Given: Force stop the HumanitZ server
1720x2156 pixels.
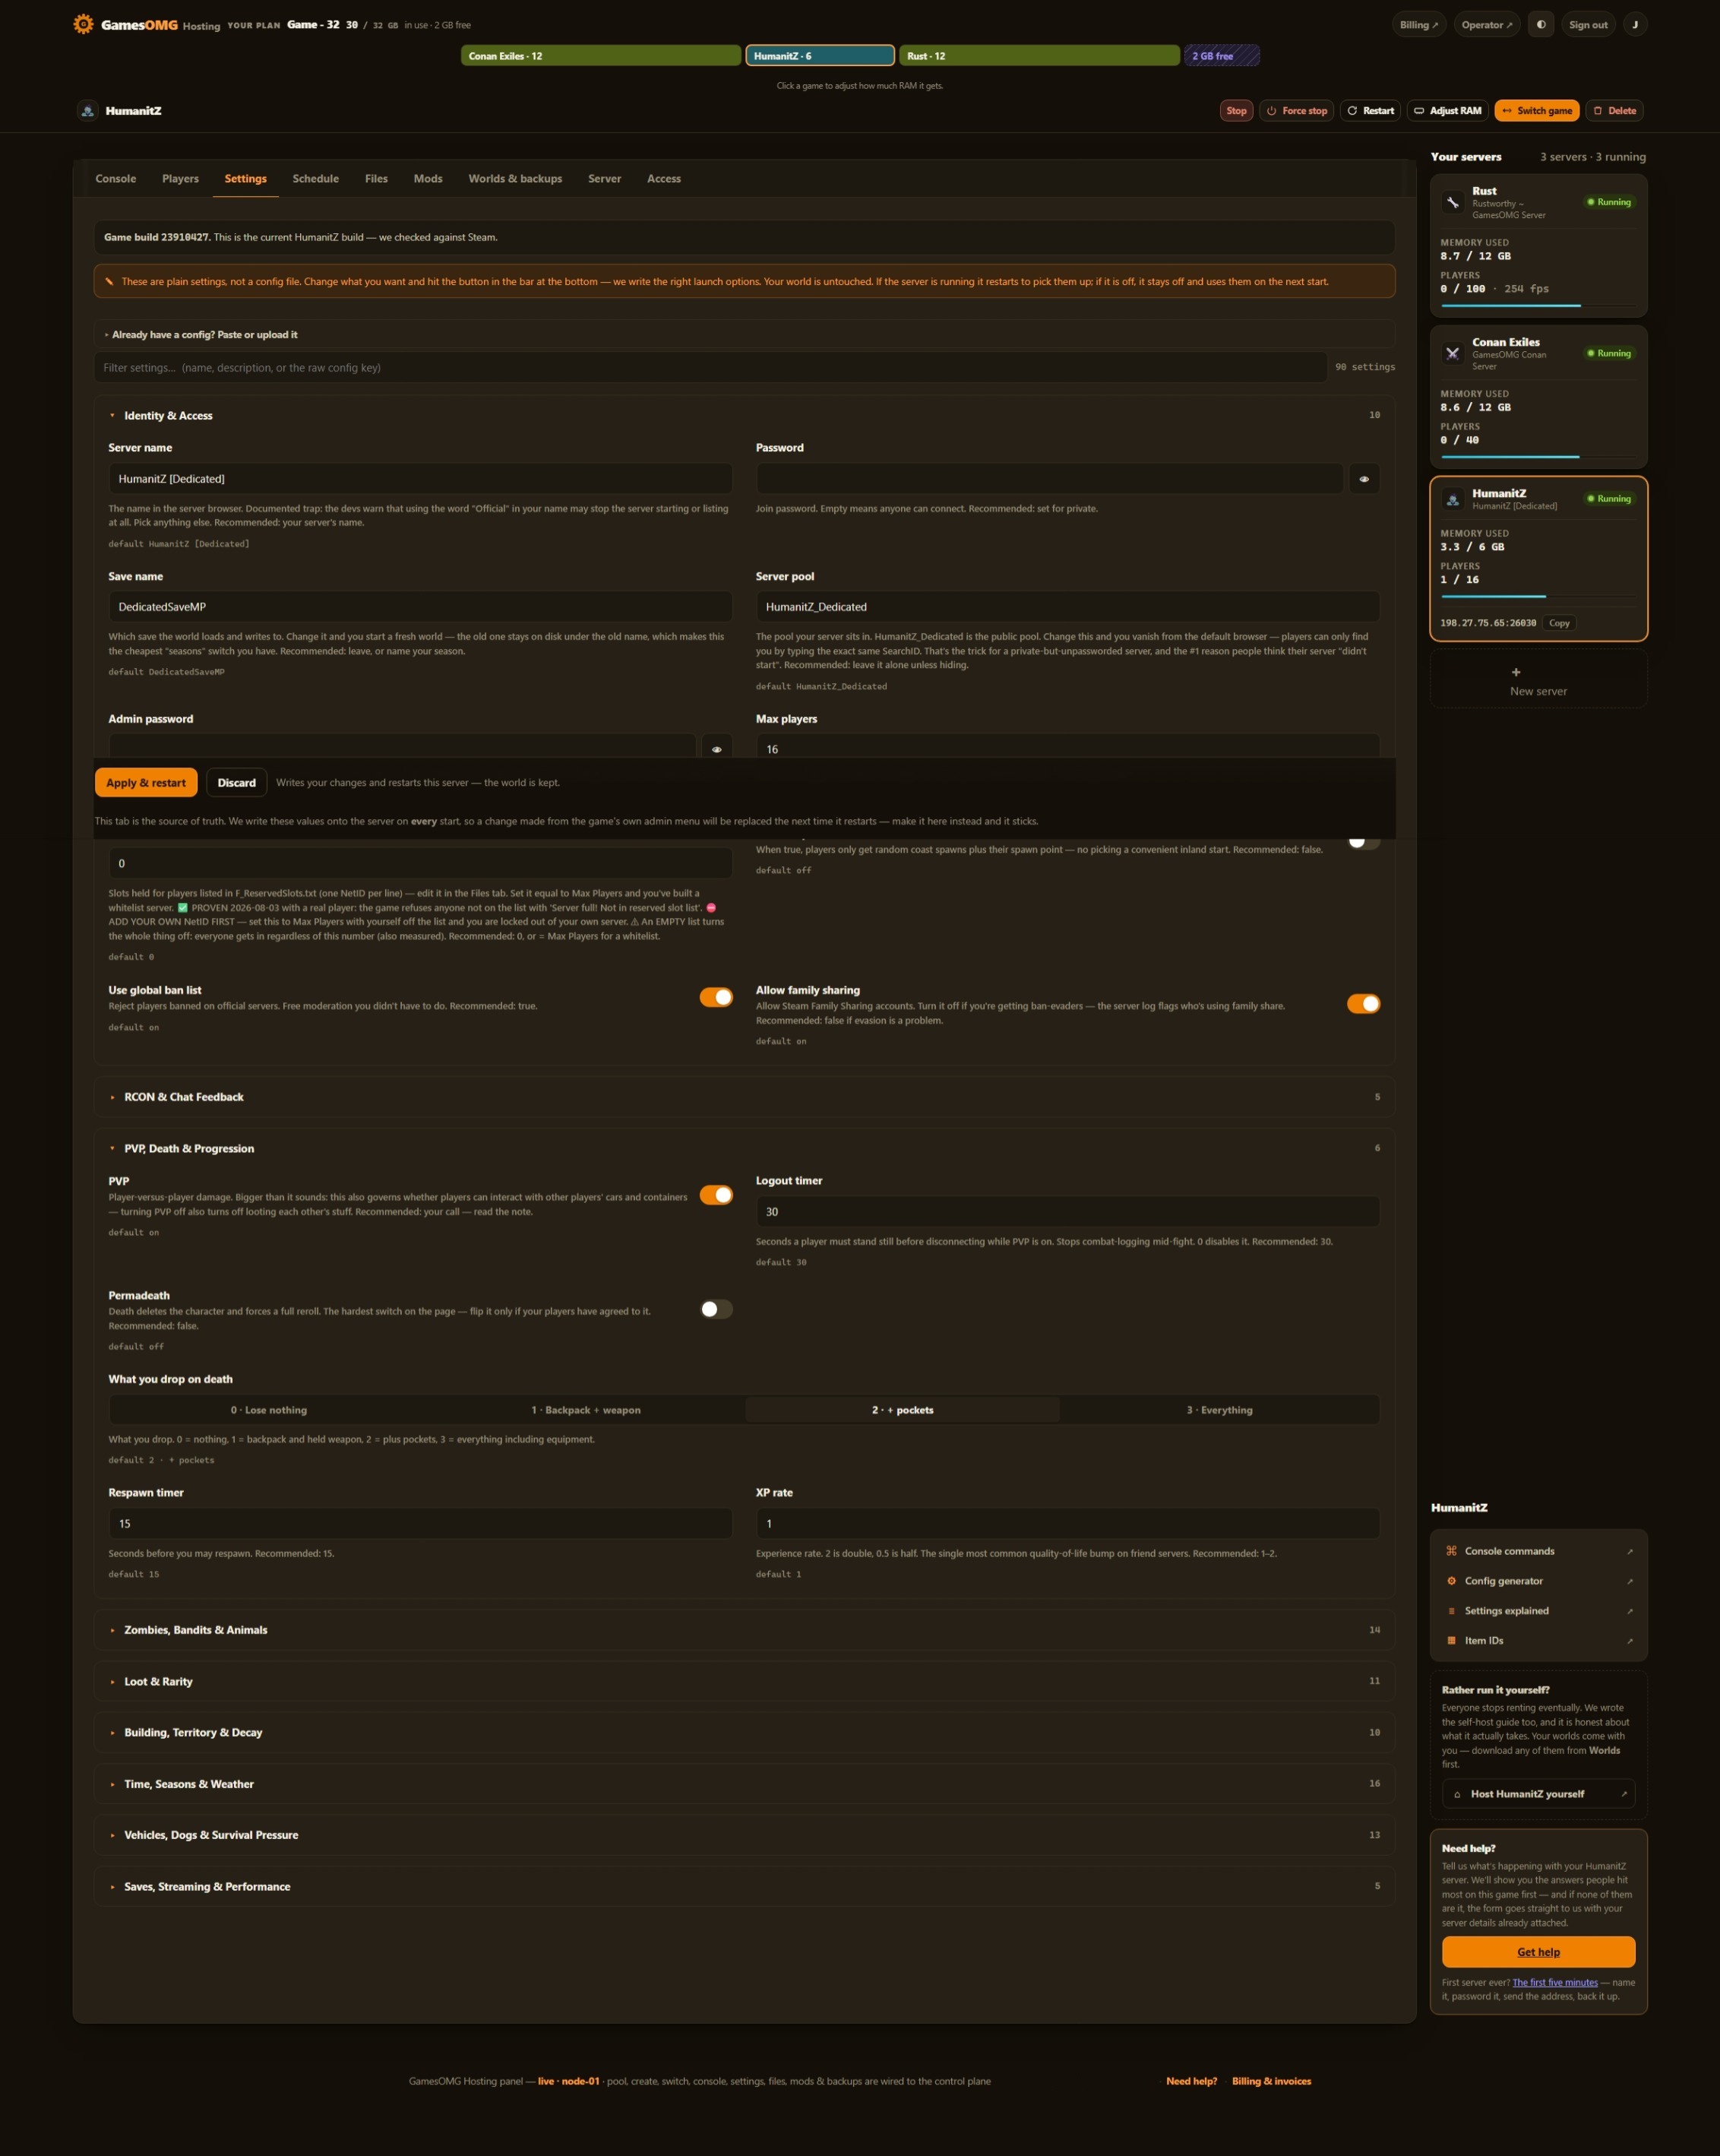Looking at the screenshot, I should [x=1298, y=111].
